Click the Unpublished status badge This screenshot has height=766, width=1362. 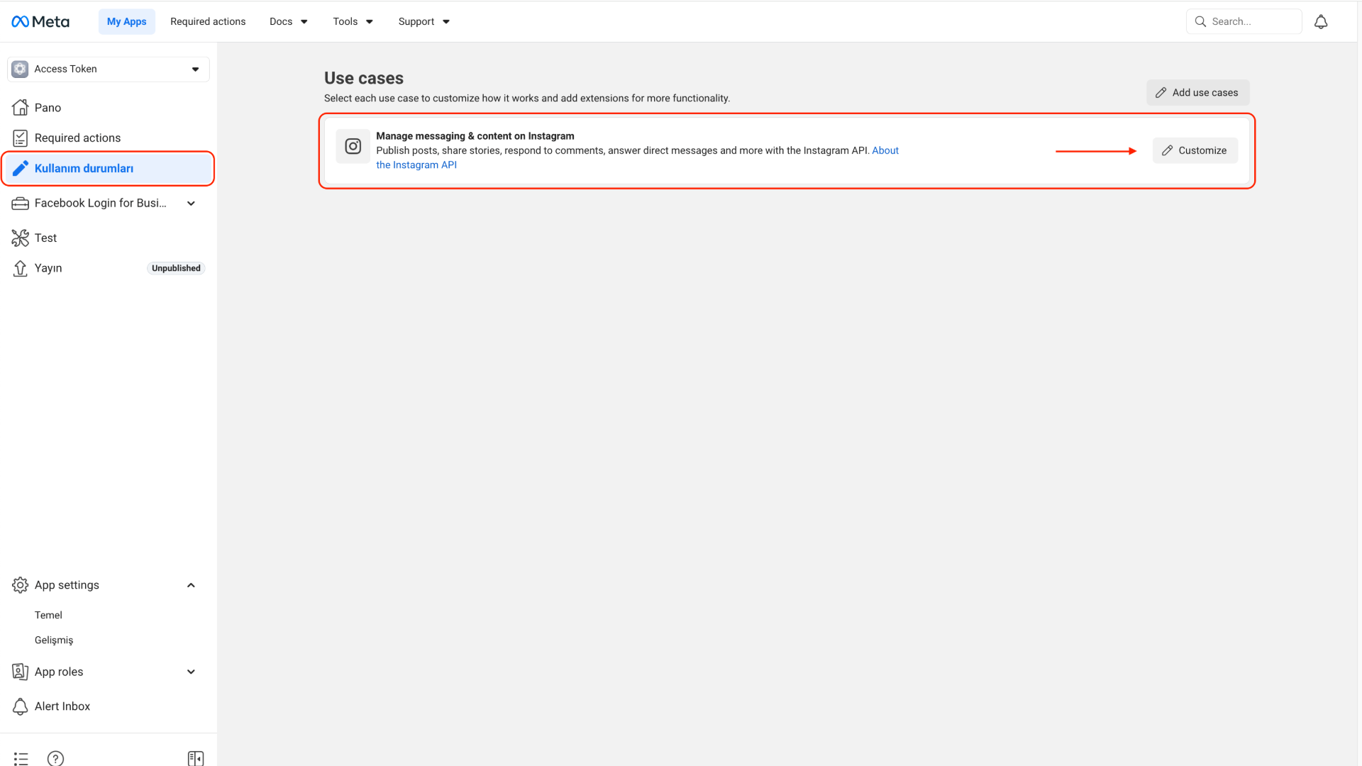(176, 269)
